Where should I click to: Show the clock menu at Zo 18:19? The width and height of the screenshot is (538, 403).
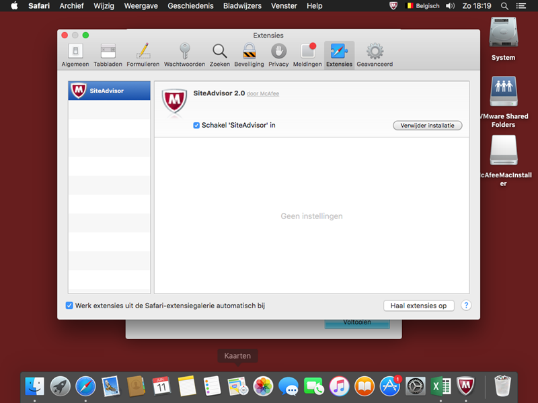click(x=477, y=6)
